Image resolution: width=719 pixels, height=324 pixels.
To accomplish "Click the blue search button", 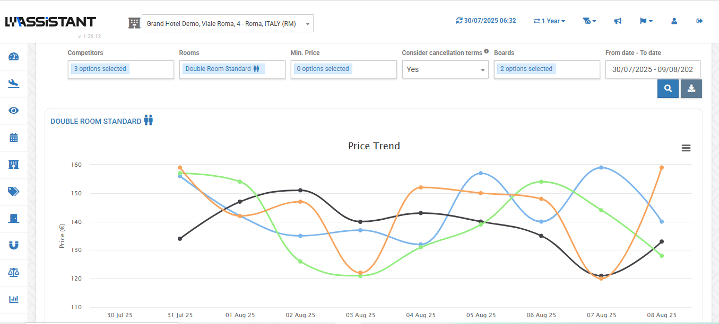I will point(668,88).
